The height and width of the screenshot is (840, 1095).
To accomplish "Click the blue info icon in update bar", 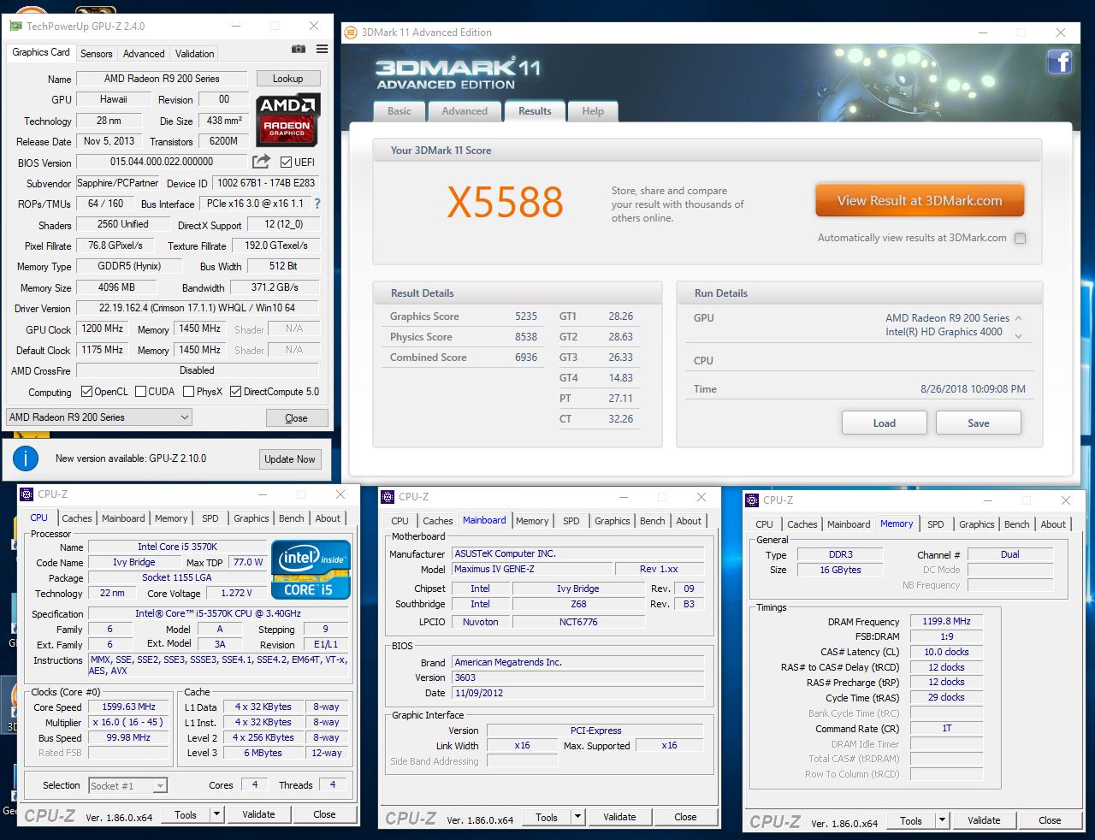I will pyautogui.click(x=26, y=458).
